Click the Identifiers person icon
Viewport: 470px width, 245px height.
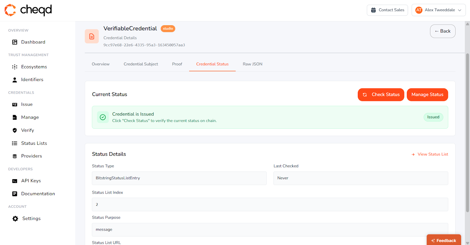[15, 80]
